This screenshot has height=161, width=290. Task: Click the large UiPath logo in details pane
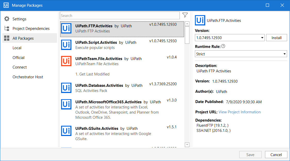click(x=200, y=20)
